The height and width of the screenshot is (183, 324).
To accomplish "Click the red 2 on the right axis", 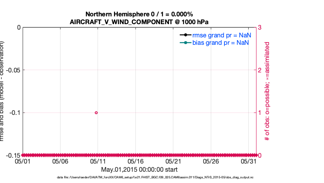I will 260,70.
